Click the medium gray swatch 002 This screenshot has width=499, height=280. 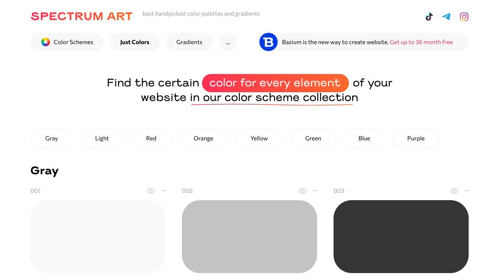[x=249, y=236]
